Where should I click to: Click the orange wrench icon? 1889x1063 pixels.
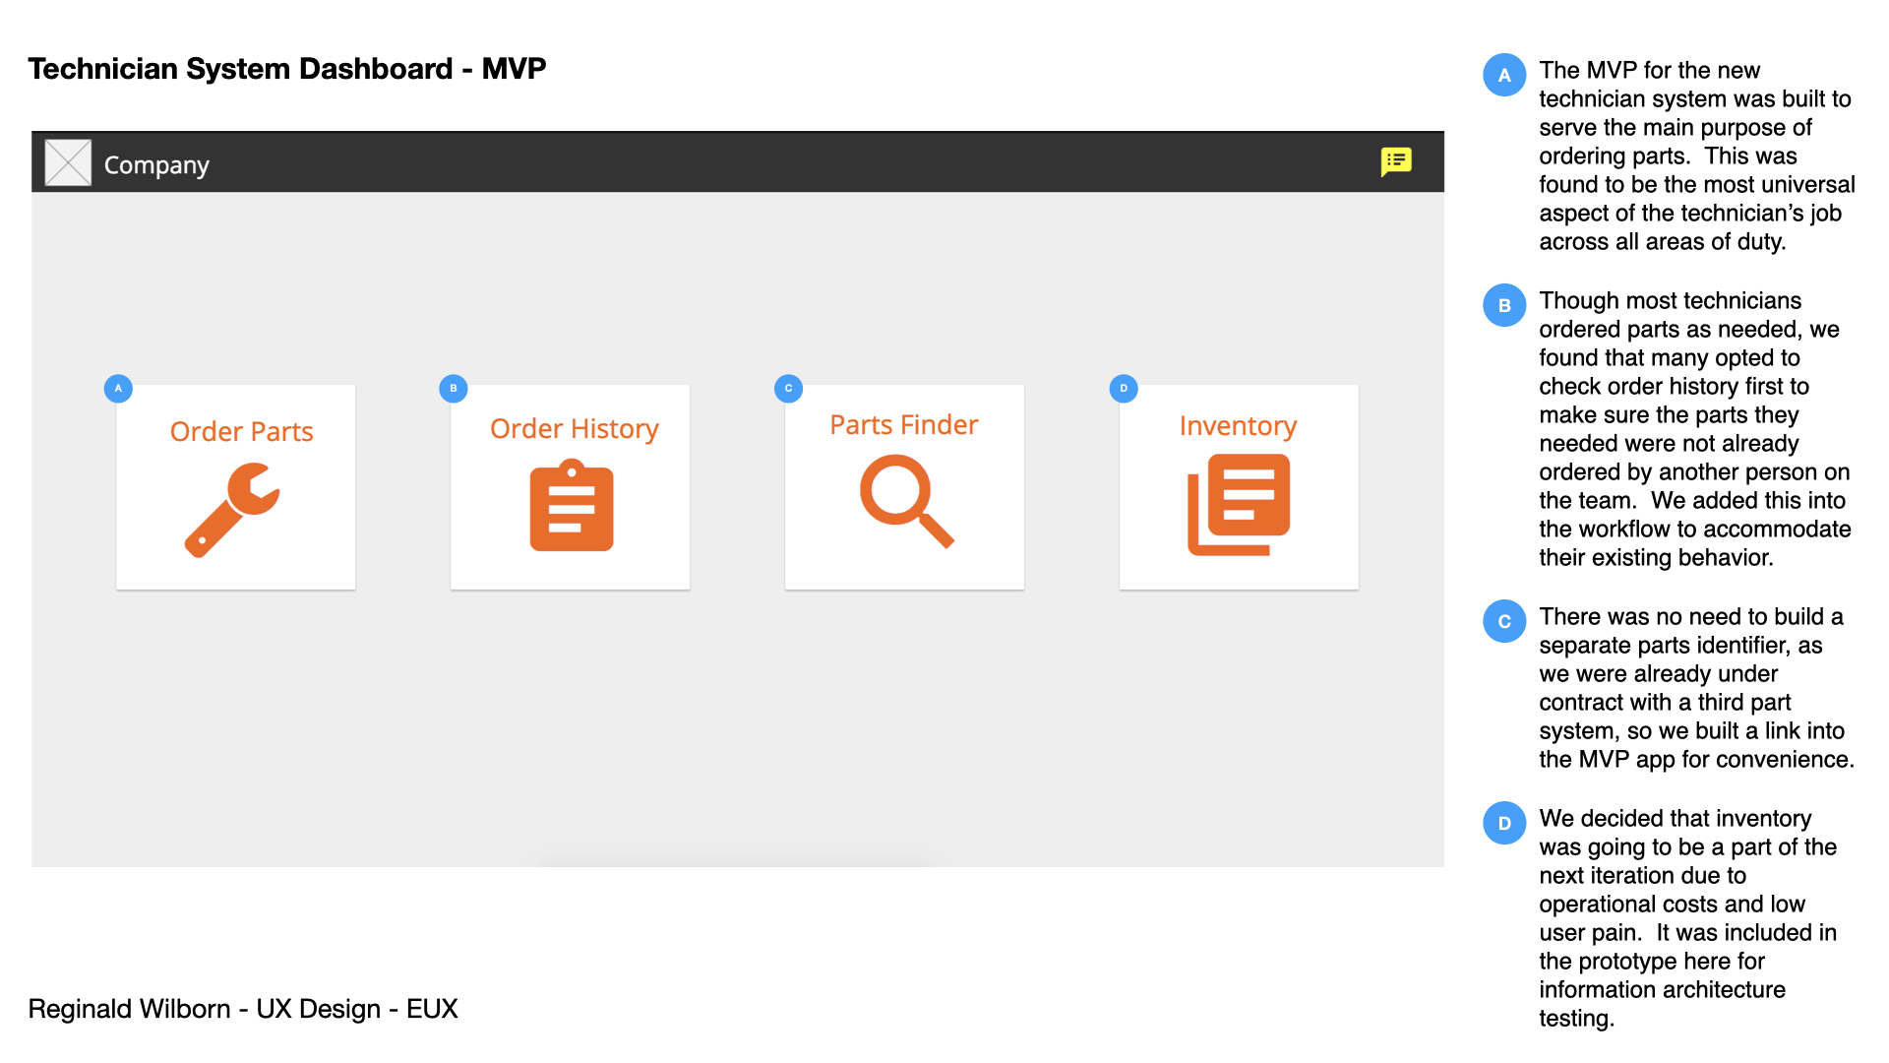click(232, 510)
